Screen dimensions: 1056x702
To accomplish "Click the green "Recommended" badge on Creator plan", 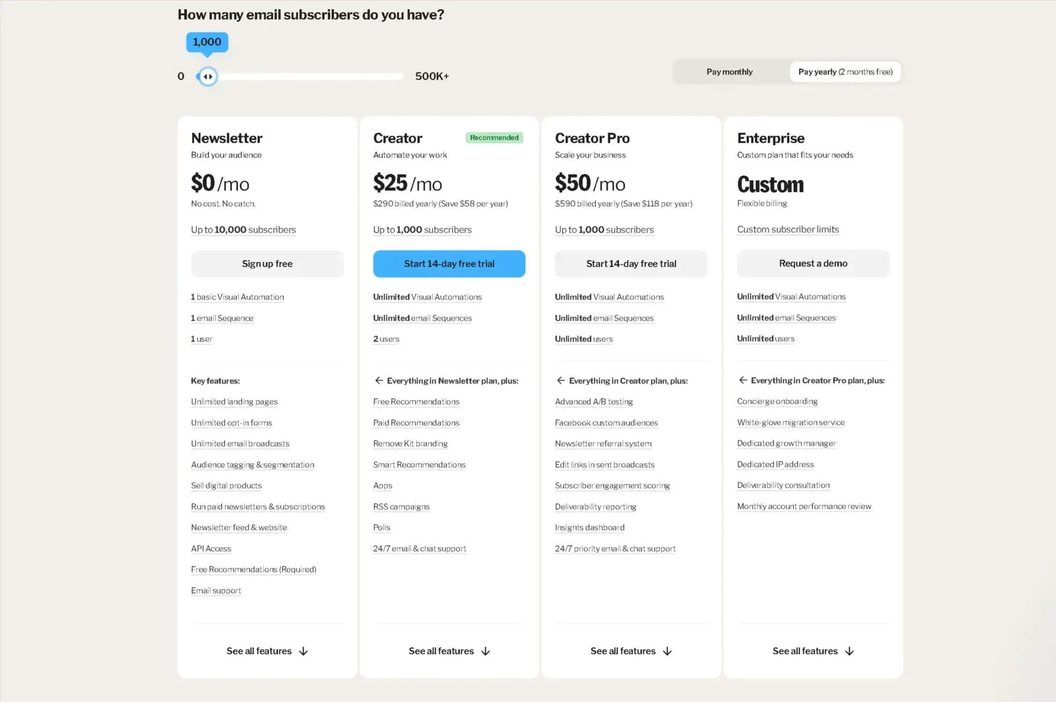I will click(x=494, y=137).
